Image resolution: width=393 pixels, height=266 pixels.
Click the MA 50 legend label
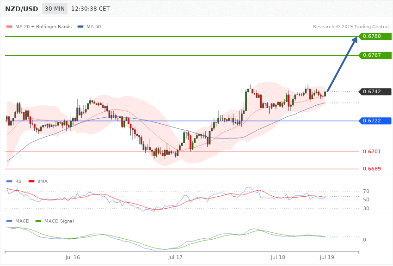[93, 26]
